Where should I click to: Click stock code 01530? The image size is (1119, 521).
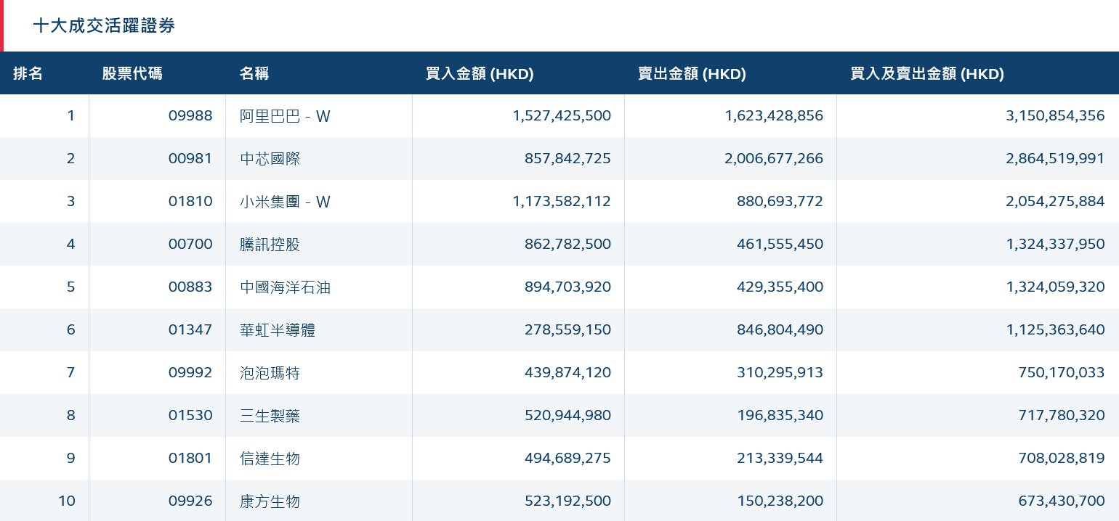[x=190, y=416]
